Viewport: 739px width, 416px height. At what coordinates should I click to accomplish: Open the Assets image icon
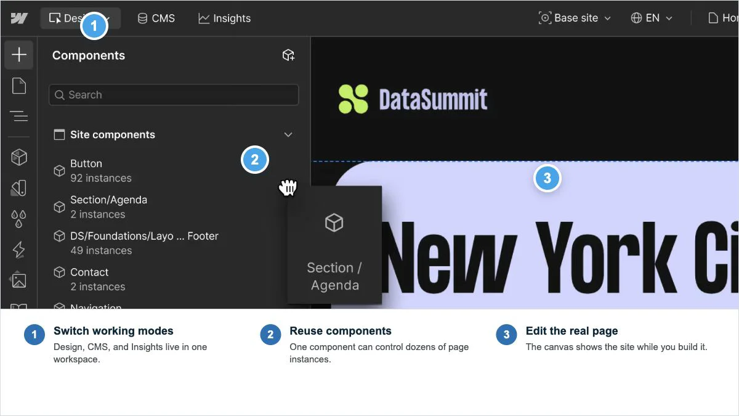pos(19,280)
